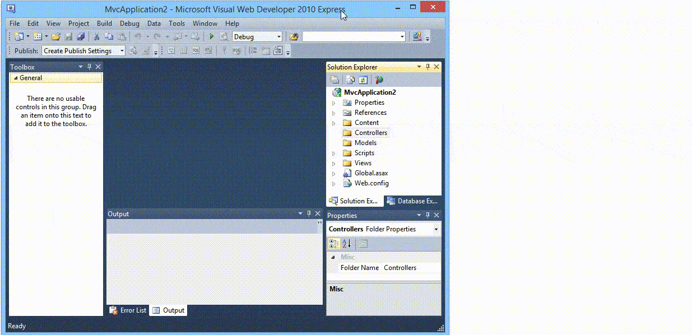692x335 pixels.
Task: Start debugging with the green play icon
Action: pyautogui.click(x=212, y=36)
